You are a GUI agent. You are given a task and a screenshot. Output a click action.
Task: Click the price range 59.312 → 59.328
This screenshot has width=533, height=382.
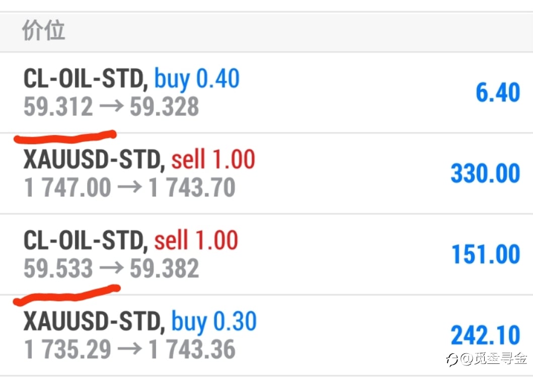(x=111, y=106)
